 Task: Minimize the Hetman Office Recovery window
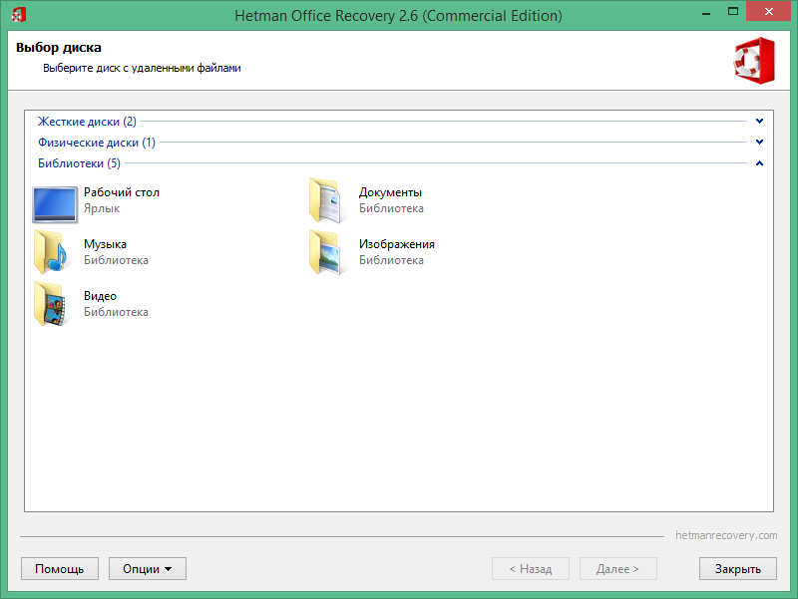click(706, 12)
